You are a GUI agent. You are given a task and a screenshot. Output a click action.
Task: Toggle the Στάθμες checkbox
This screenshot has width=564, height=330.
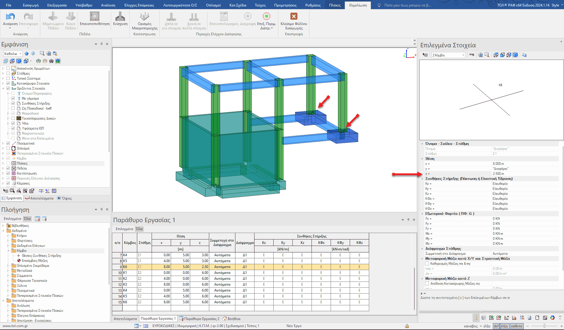(8, 73)
